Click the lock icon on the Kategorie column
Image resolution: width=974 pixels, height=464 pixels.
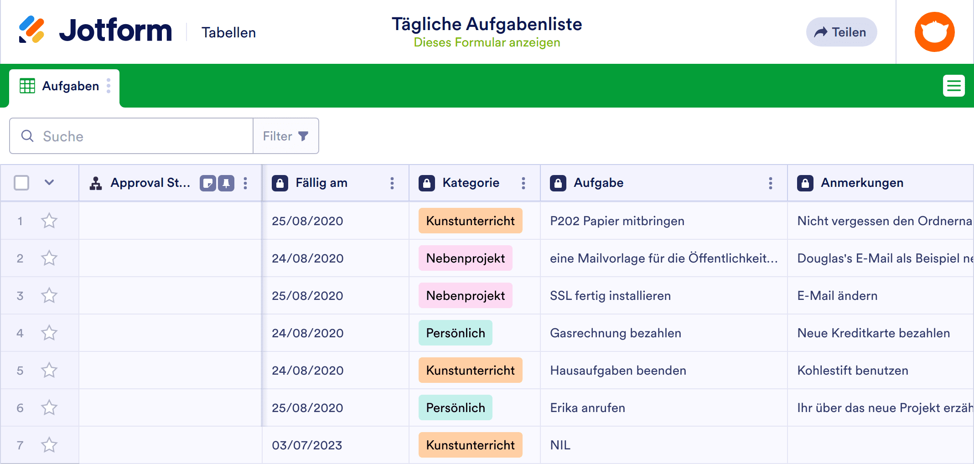tap(427, 182)
